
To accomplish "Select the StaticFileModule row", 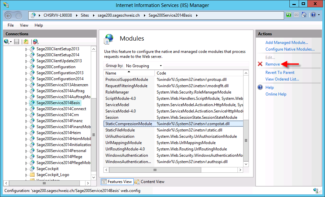I will 173,130.
